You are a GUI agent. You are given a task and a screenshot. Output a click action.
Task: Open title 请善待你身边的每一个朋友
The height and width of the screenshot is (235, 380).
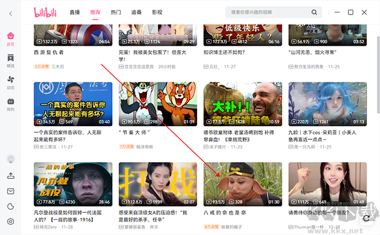pos(319,213)
